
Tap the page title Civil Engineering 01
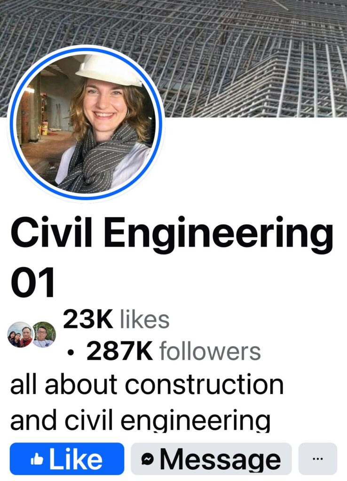coord(171,256)
